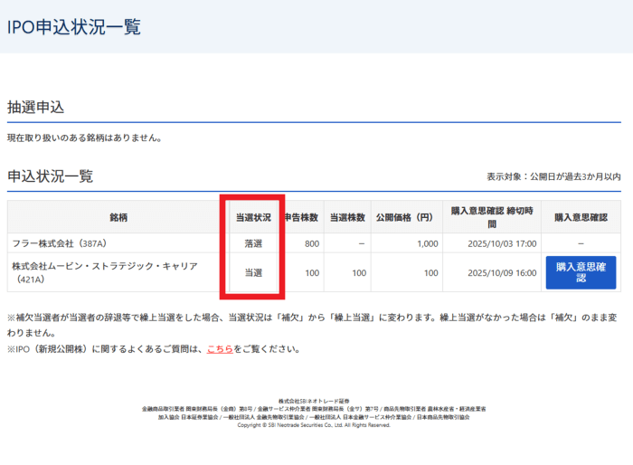Click the 2025/10/09 16:00 deadline cell
The image size is (633, 465).
click(498, 272)
